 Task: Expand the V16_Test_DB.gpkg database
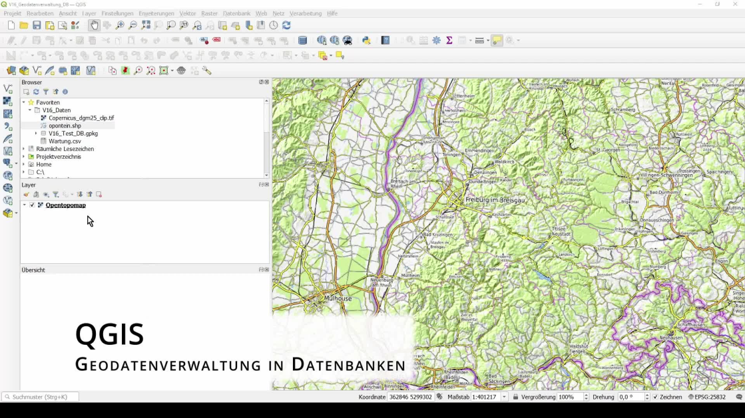(x=36, y=134)
